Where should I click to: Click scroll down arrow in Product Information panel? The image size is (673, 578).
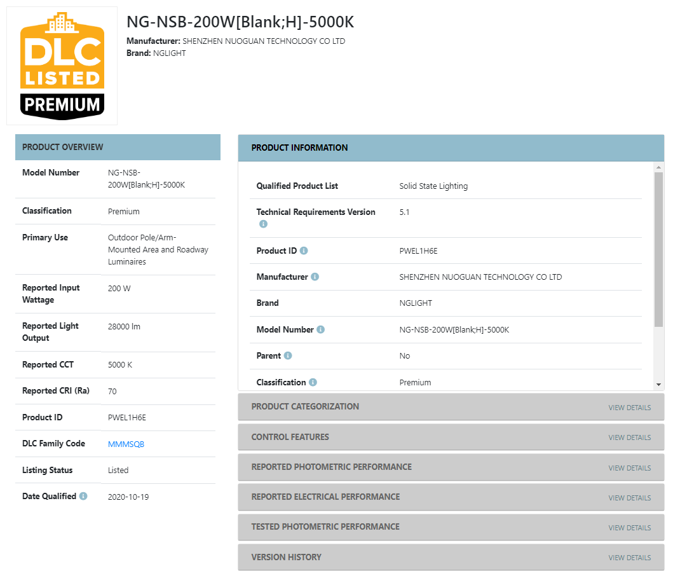658,385
